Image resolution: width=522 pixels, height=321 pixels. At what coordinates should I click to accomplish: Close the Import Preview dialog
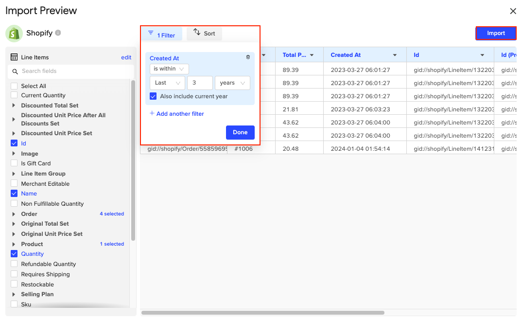click(513, 11)
